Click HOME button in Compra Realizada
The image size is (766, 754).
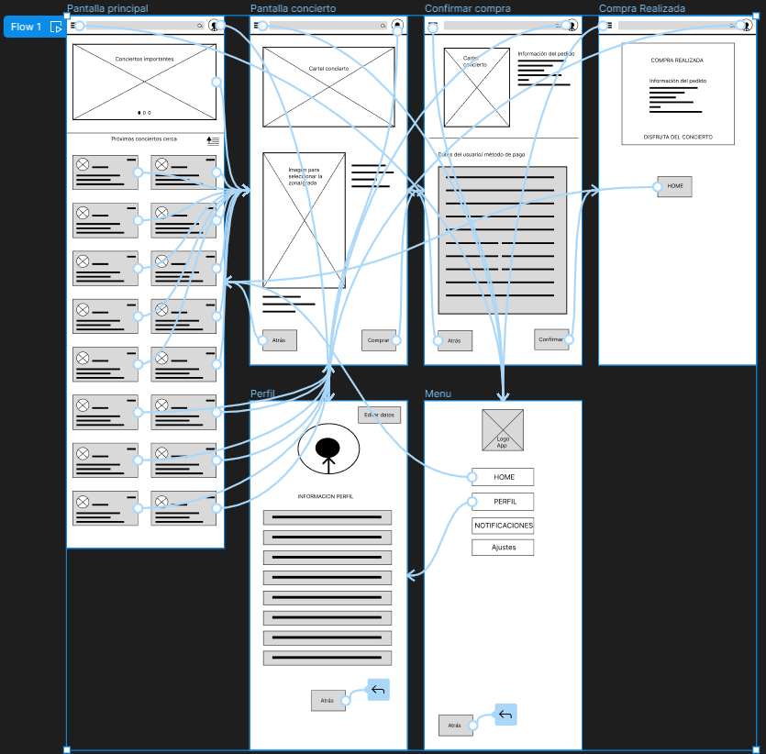pyautogui.click(x=675, y=186)
